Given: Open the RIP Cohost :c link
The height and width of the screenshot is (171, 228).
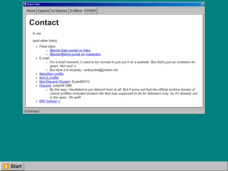Looking at the screenshot, I should [x=50, y=101].
